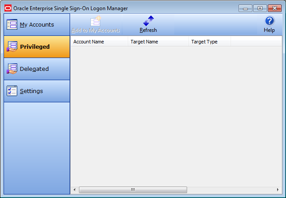The height and width of the screenshot is (198, 286).
Task: Sort by the Account Name column header
Action: (x=99, y=42)
